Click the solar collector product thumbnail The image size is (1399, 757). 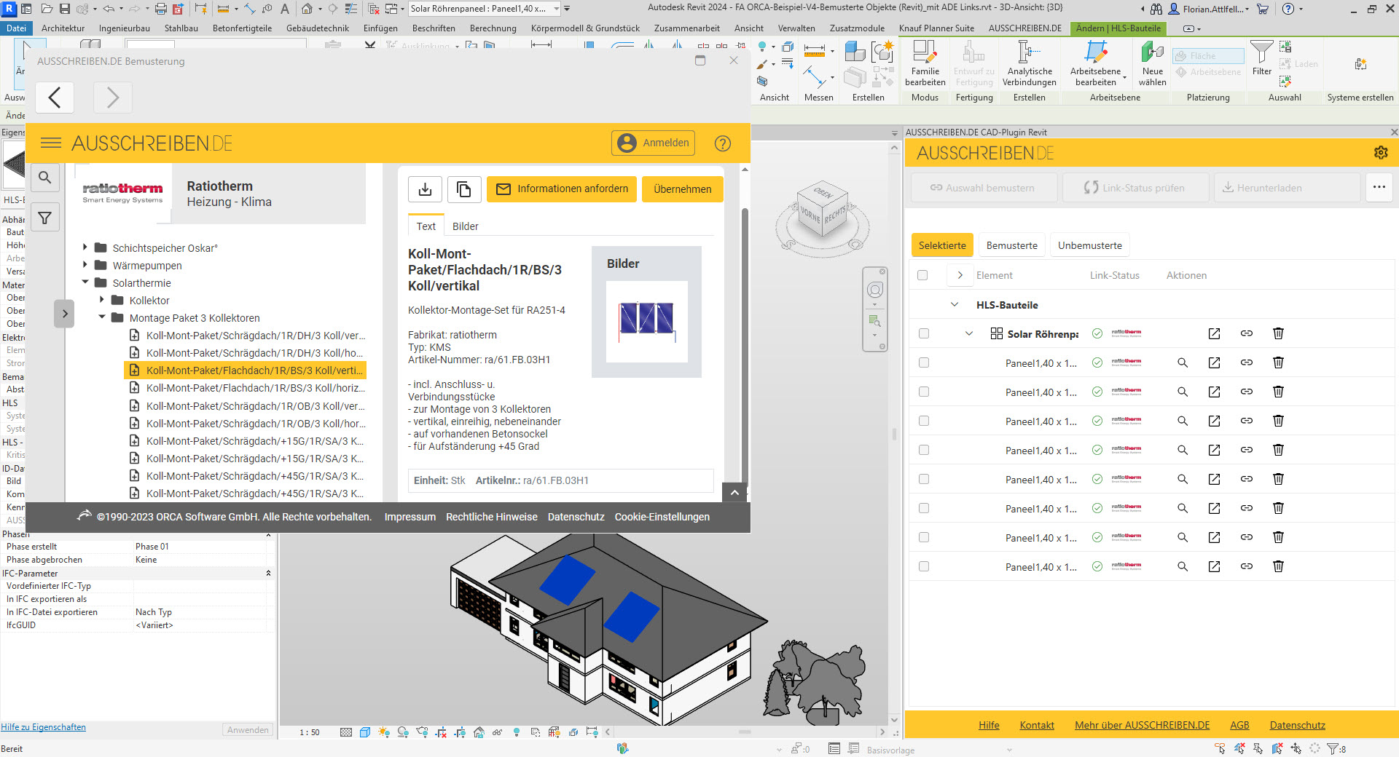coord(646,320)
